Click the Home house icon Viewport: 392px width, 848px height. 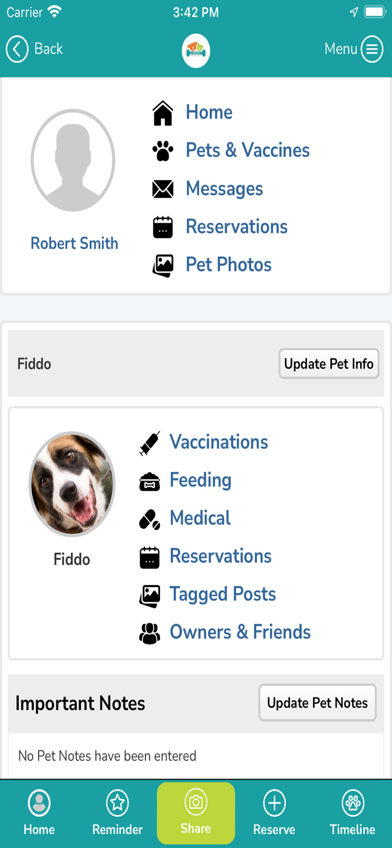pyautogui.click(x=163, y=113)
